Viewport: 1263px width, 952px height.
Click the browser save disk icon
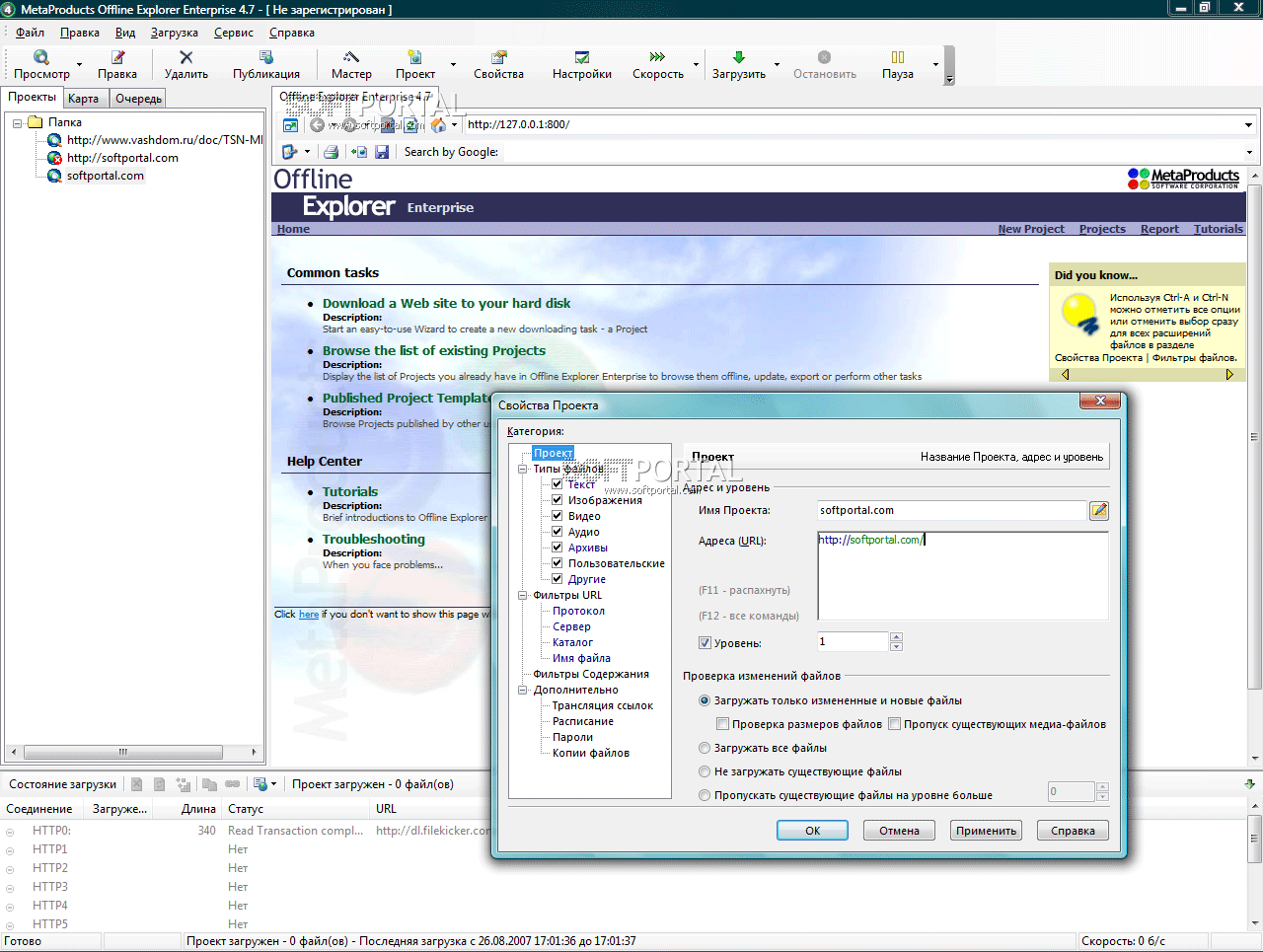382,152
